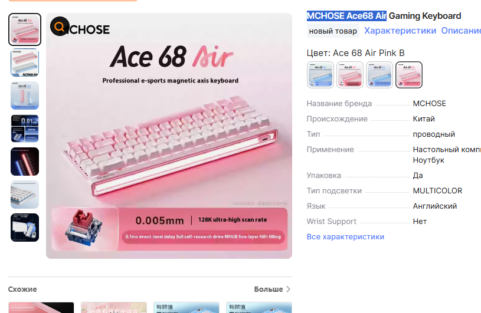Select the first pink Ace 68 Air thumbnail
Viewport: 481px width, 313px height.
25,29
